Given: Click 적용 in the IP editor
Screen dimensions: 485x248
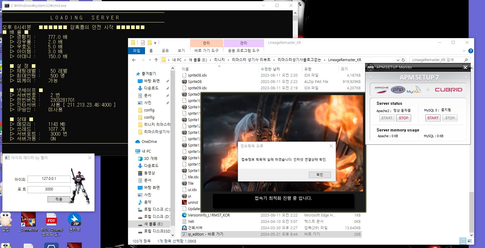Looking at the screenshot, I should coord(59,199).
